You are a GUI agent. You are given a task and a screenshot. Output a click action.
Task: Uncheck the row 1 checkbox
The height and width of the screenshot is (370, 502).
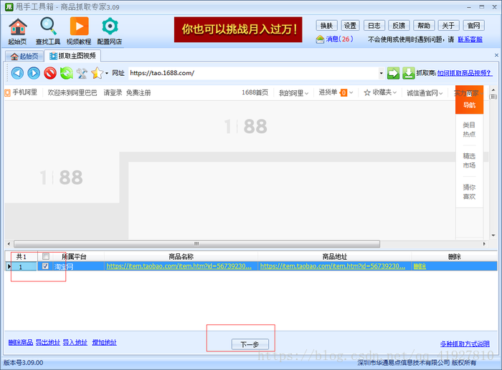click(45, 266)
